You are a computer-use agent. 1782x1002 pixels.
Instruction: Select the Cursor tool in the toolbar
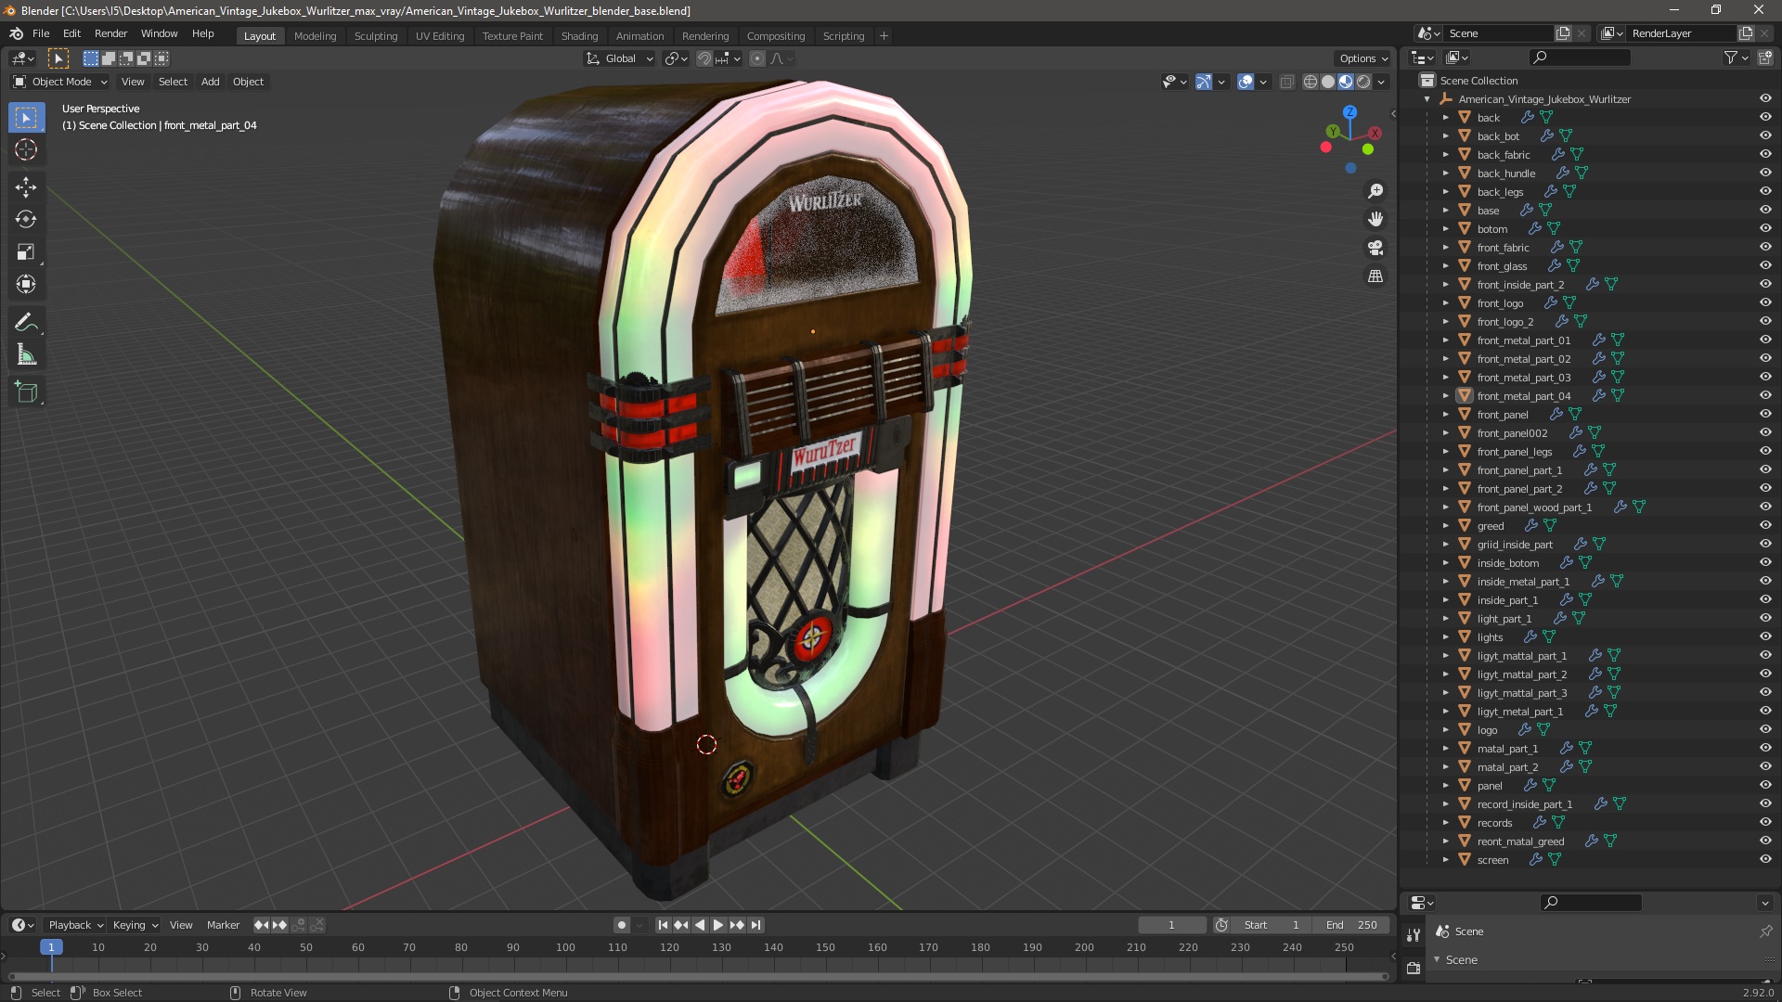coord(26,149)
